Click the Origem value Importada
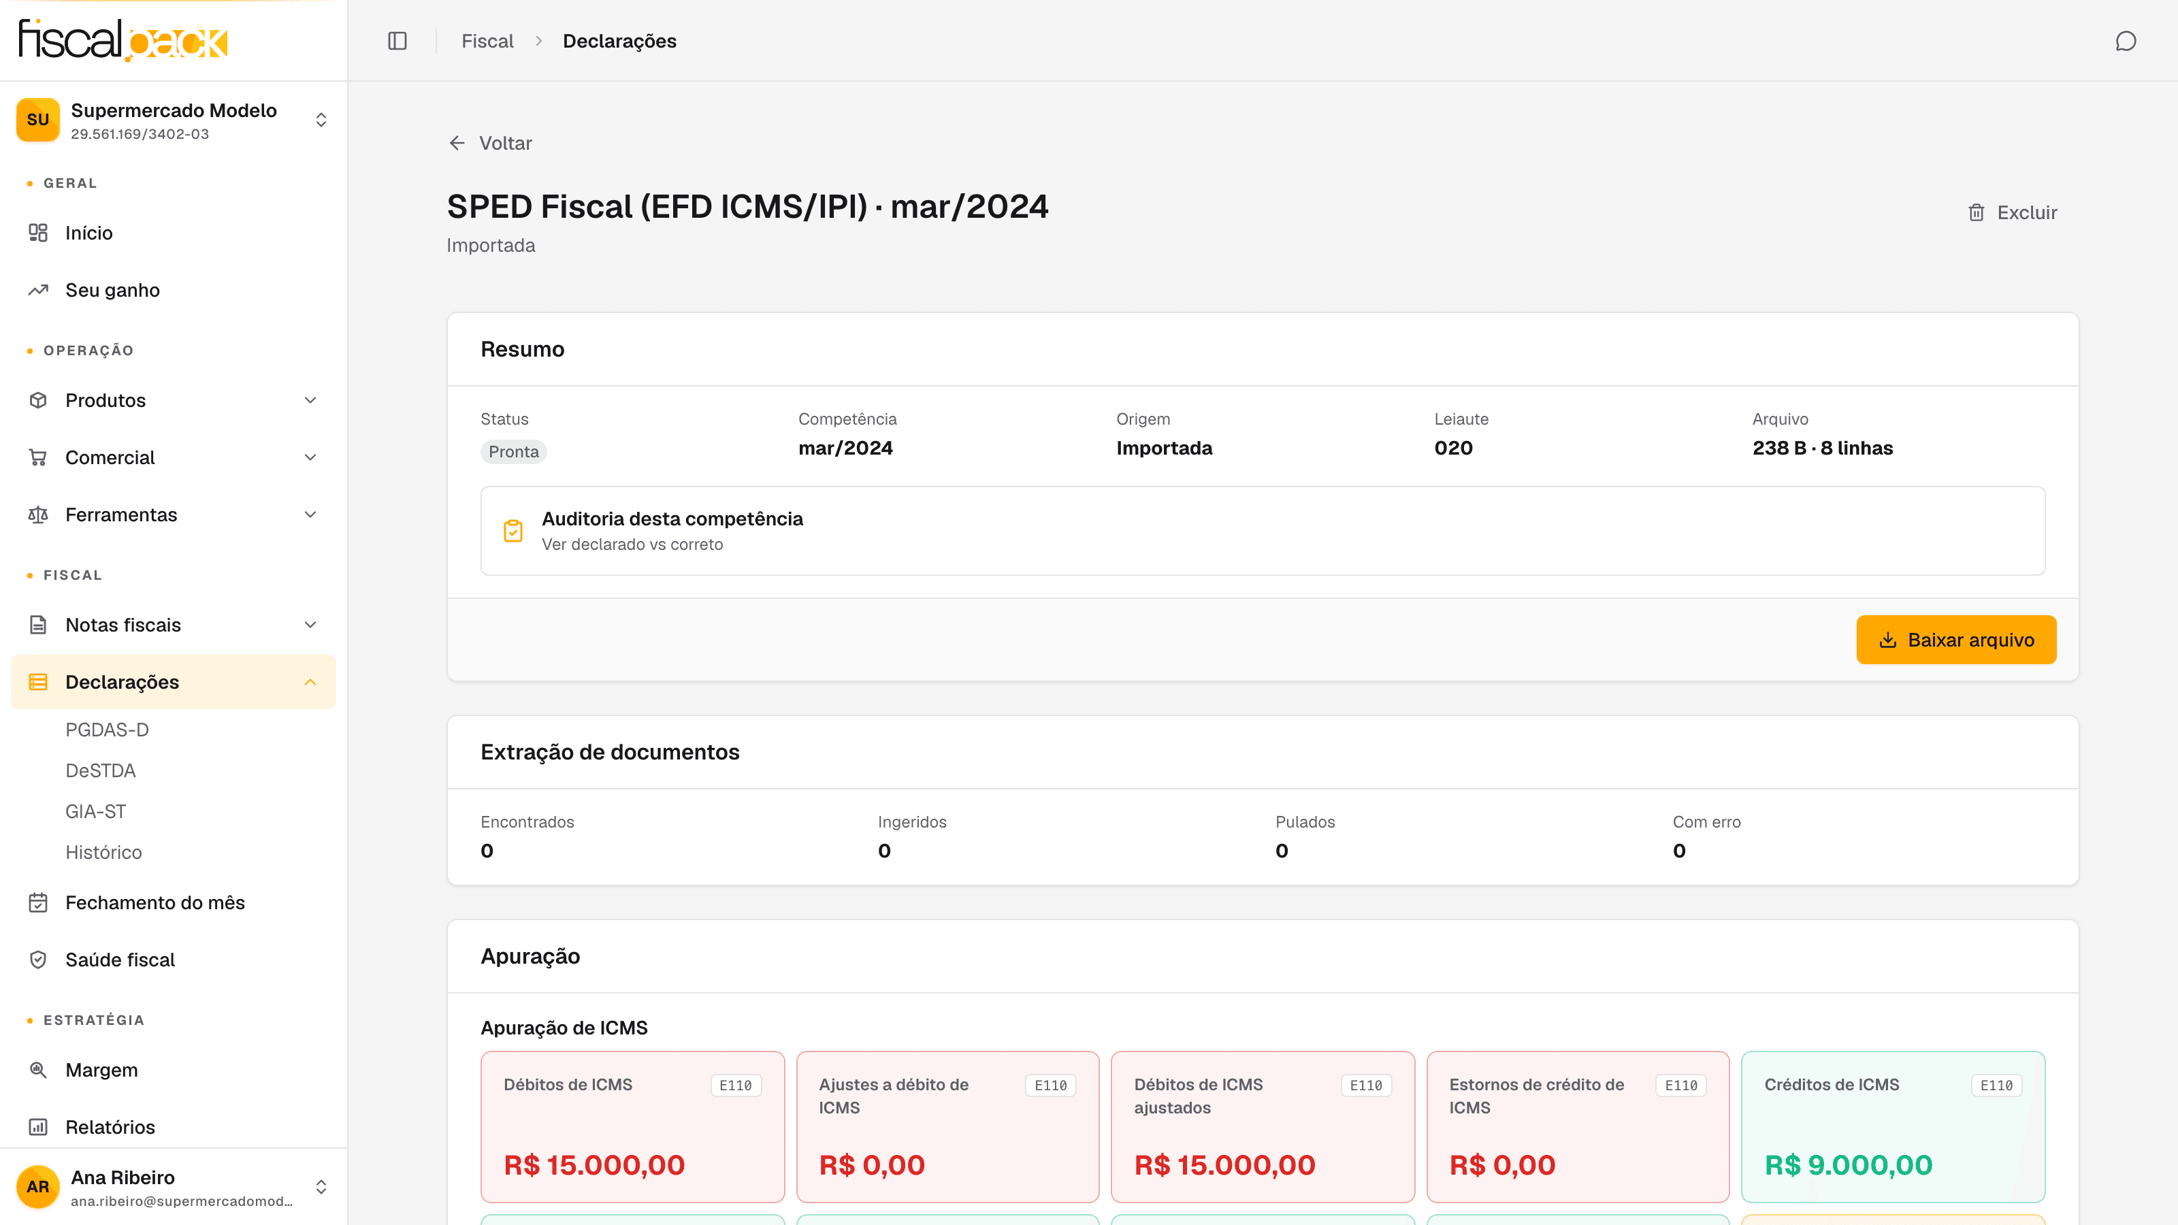The height and width of the screenshot is (1225, 2178). (1165, 448)
